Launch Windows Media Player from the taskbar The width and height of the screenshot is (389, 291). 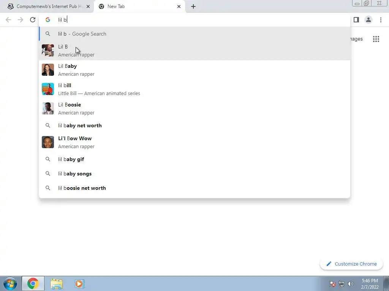click(x=80, y=283)
